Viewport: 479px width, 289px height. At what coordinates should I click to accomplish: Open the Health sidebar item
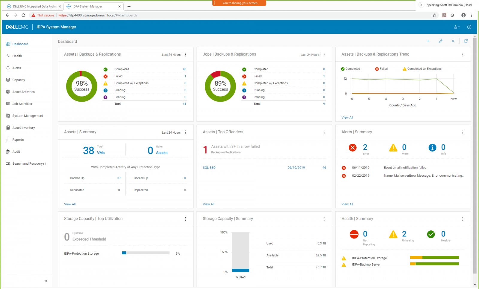pyautogui.click(x=14, y=56)
